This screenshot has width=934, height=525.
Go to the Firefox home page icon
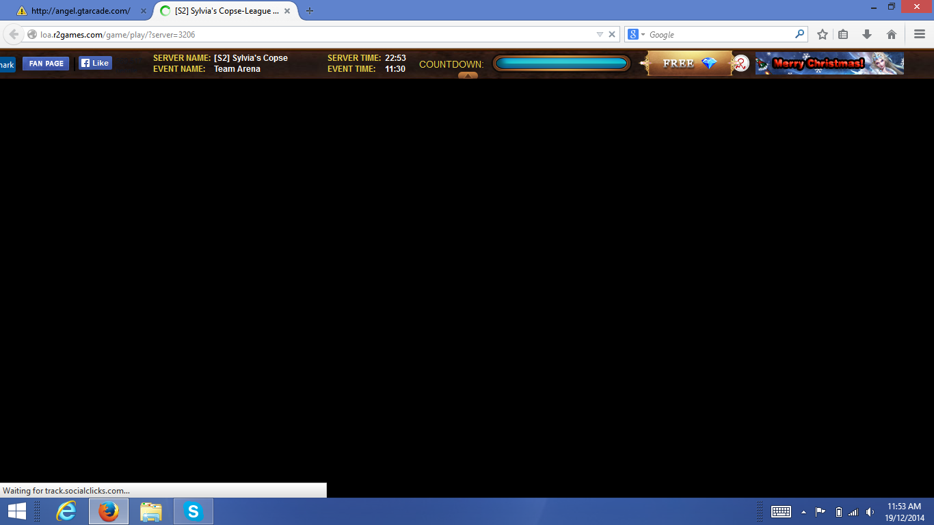pos(891,34)
